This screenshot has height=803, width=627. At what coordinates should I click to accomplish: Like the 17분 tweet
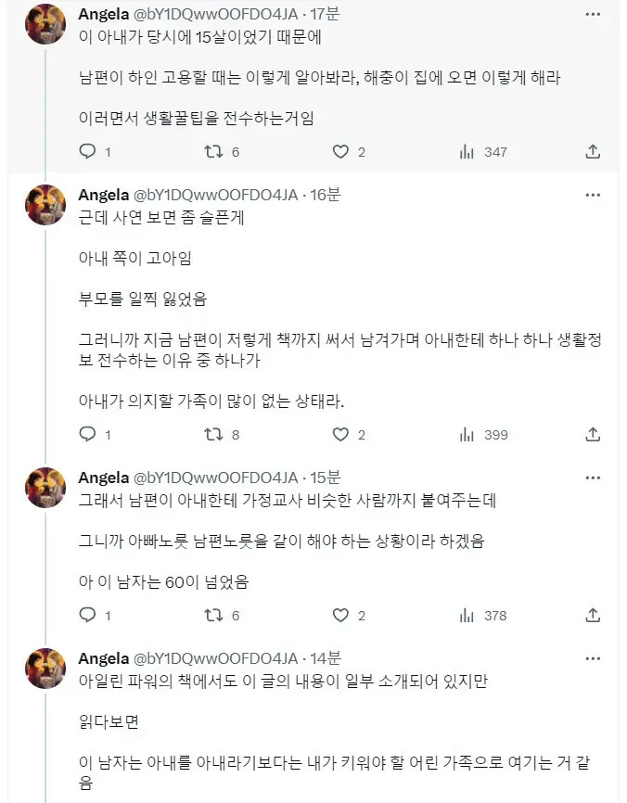coord(340,151)
